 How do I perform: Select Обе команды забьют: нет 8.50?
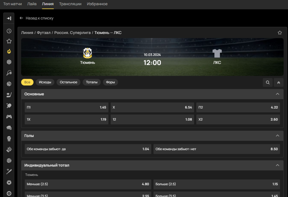click(x=217, y=149)
